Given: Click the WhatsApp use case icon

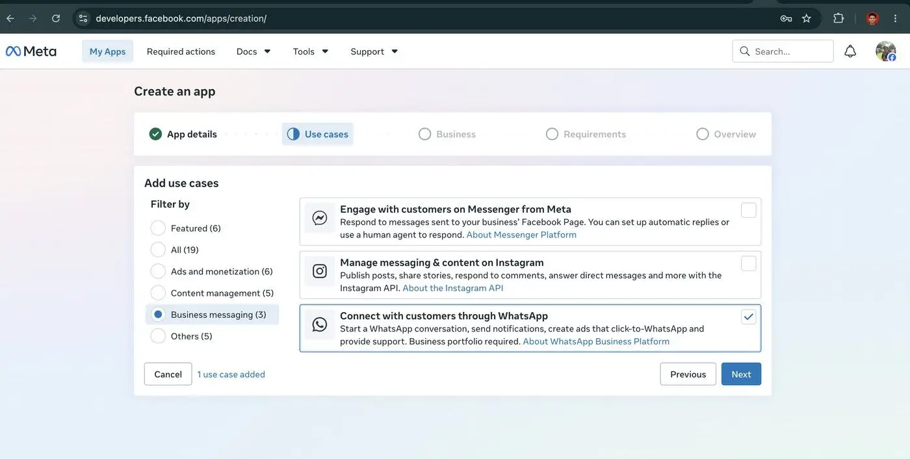Looking at the screenshot, I should (x=320, y=324).
